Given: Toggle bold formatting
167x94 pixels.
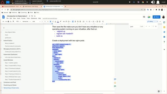Looking at the screenshot, I should (50, 21).
